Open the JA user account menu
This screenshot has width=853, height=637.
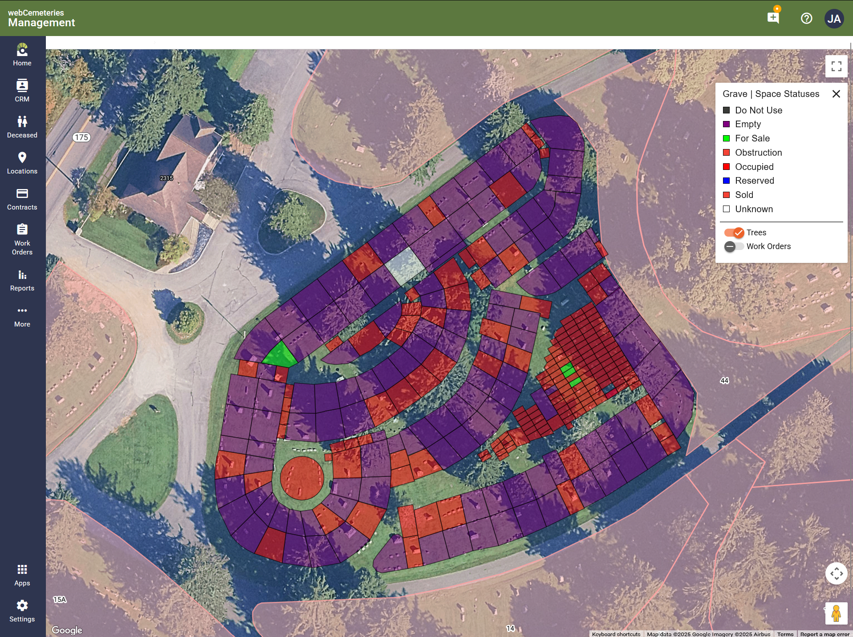click(833, 19)
